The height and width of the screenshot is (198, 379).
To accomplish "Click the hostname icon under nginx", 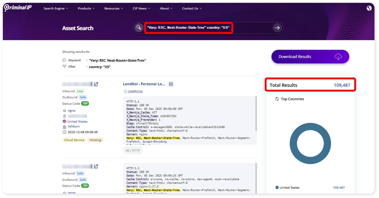I will point(64,116).
